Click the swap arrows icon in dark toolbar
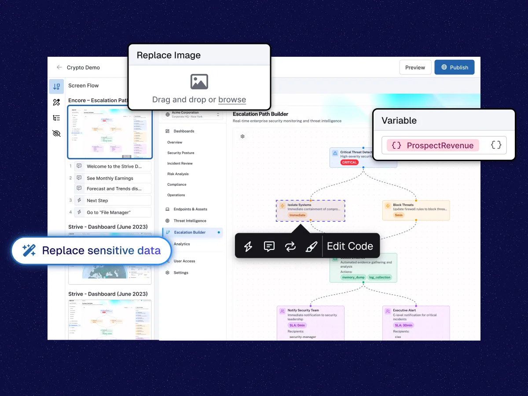The width and height of the screenshot is (528, 396). (290, 246)
